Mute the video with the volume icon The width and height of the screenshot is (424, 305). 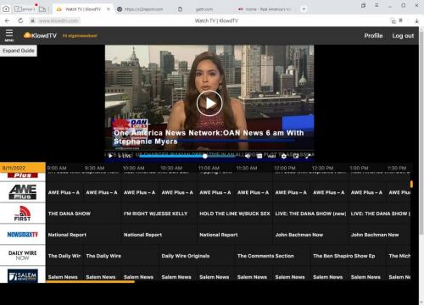248,156
